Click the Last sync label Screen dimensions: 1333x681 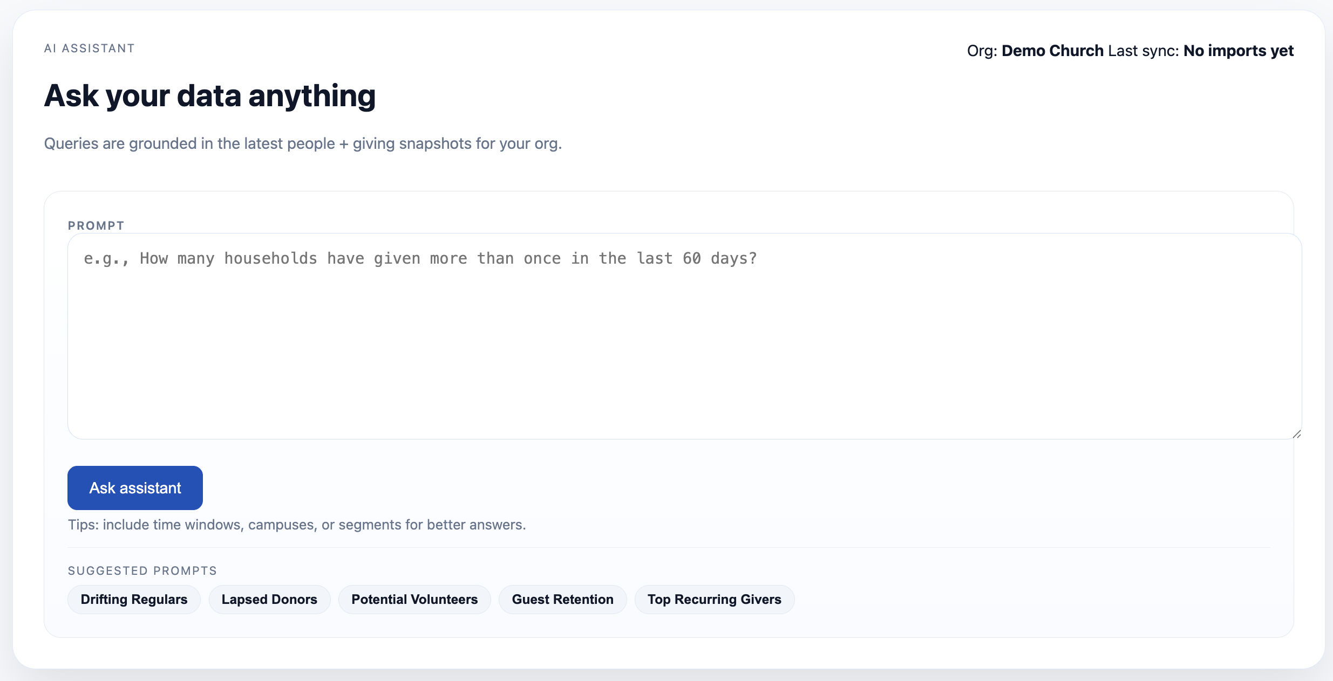click(1143, 50)
